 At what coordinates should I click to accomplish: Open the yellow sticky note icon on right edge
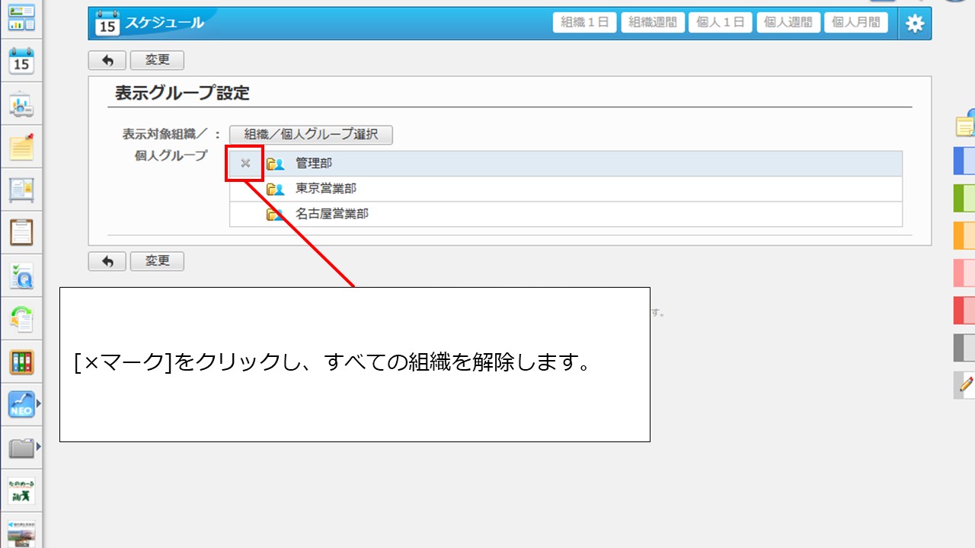(x=966, y=123)
